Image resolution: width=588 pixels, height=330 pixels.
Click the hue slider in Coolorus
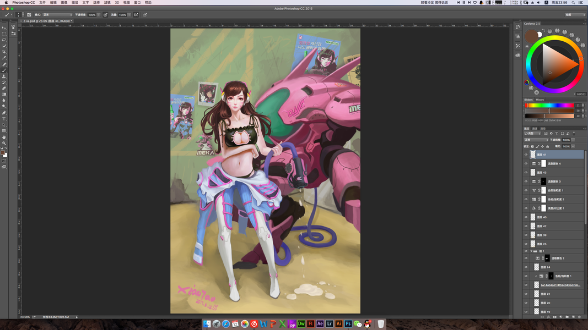pyautogui.click(x=549, y=106)
